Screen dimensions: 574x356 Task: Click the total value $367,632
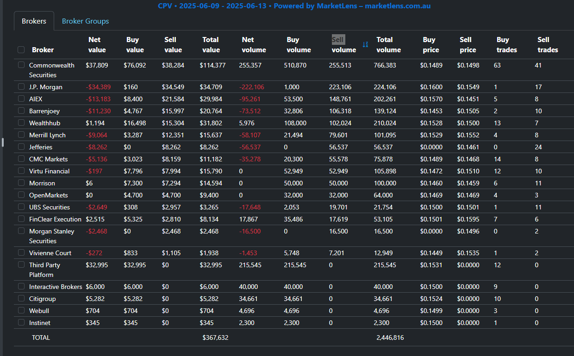tap(215, 338)
